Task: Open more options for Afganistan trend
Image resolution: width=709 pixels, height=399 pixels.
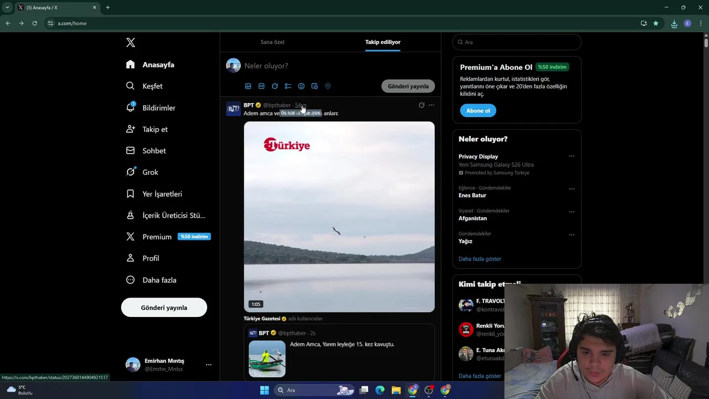Action: click(572, 212)
